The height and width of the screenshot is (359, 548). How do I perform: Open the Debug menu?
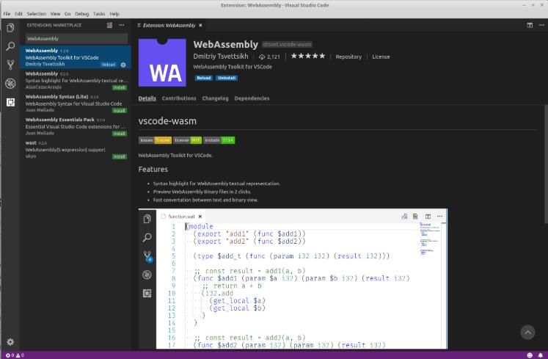(x=81, y=14)
